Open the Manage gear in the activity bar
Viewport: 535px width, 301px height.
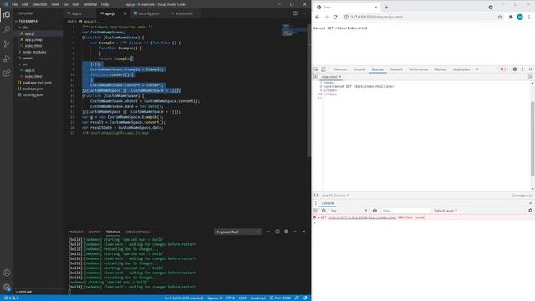pyautogui.click(x=7, y=288)
